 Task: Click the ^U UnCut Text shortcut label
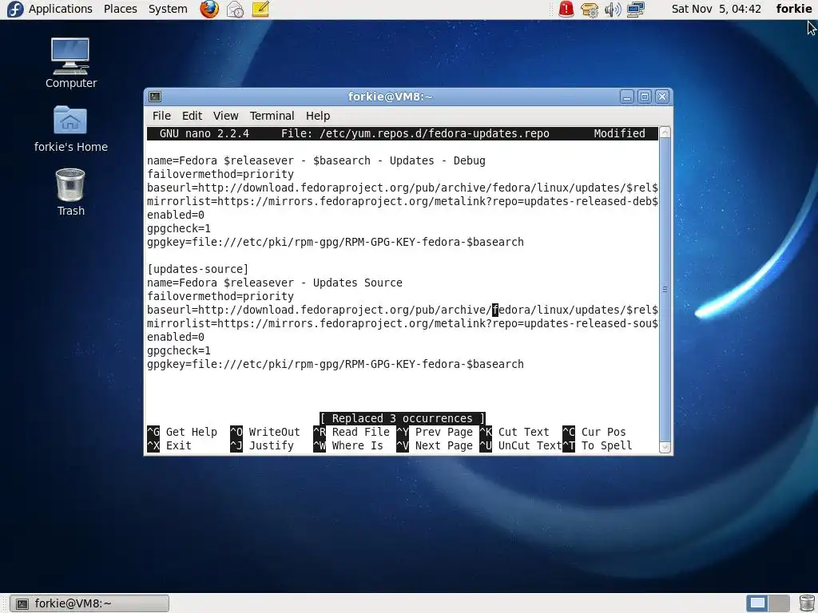(x=521, y=445)
